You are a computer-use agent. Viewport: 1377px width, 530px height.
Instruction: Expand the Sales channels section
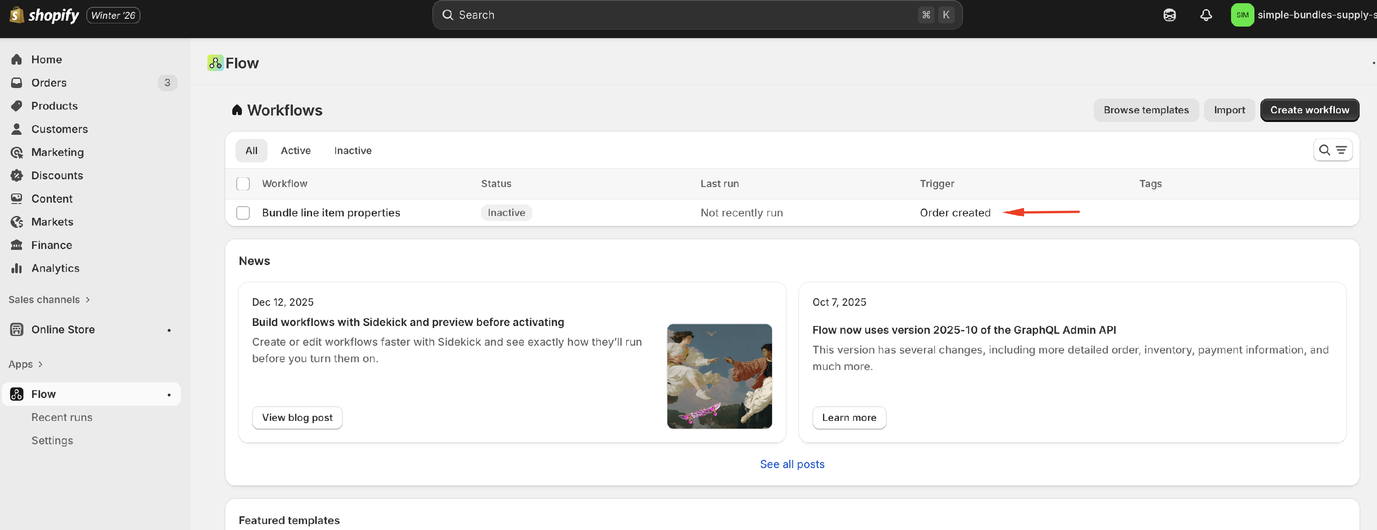tap(49, 299)
